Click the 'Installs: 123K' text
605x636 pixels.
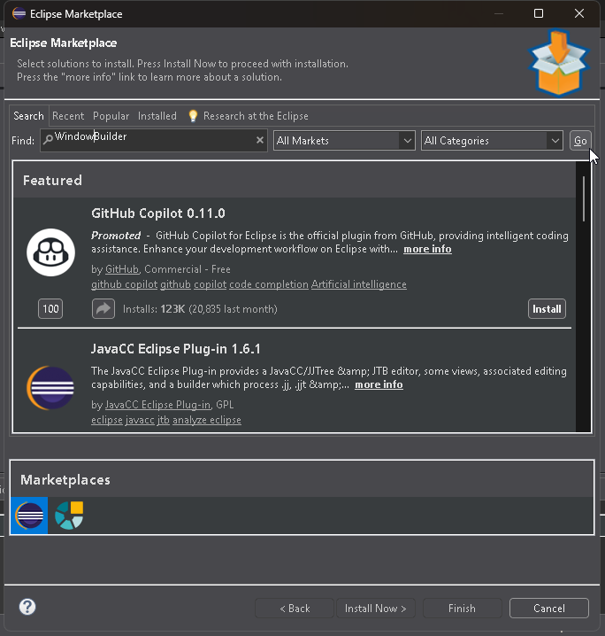(154, 309)
